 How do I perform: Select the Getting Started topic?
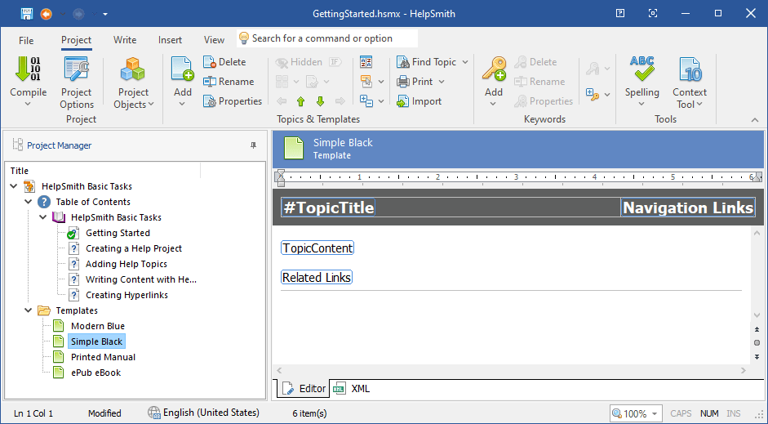click(118, 233)
